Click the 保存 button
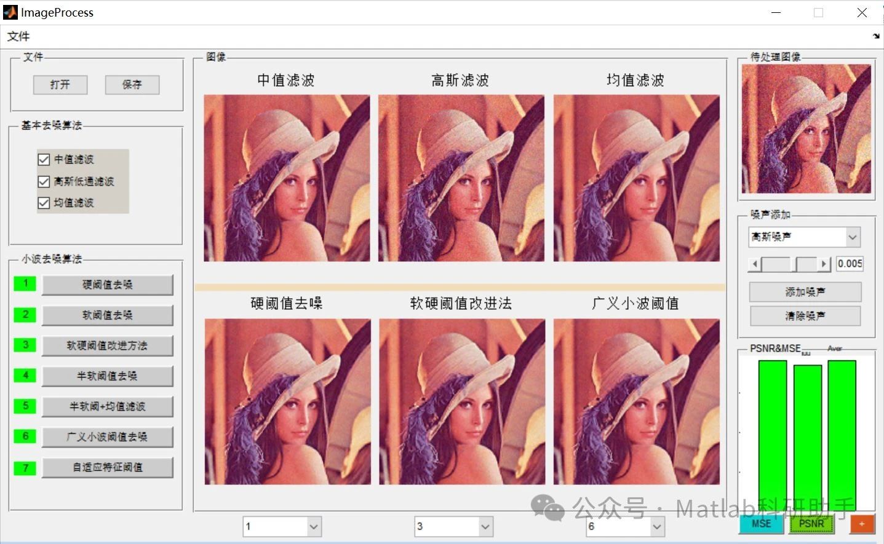 pyautogui.click(x=132, y=84)
